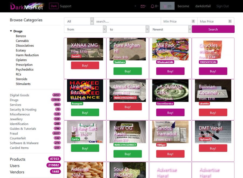Increase Min Price with the stepper arrow
The width and height of the screenshot is (243, 178).
[193, 20]
